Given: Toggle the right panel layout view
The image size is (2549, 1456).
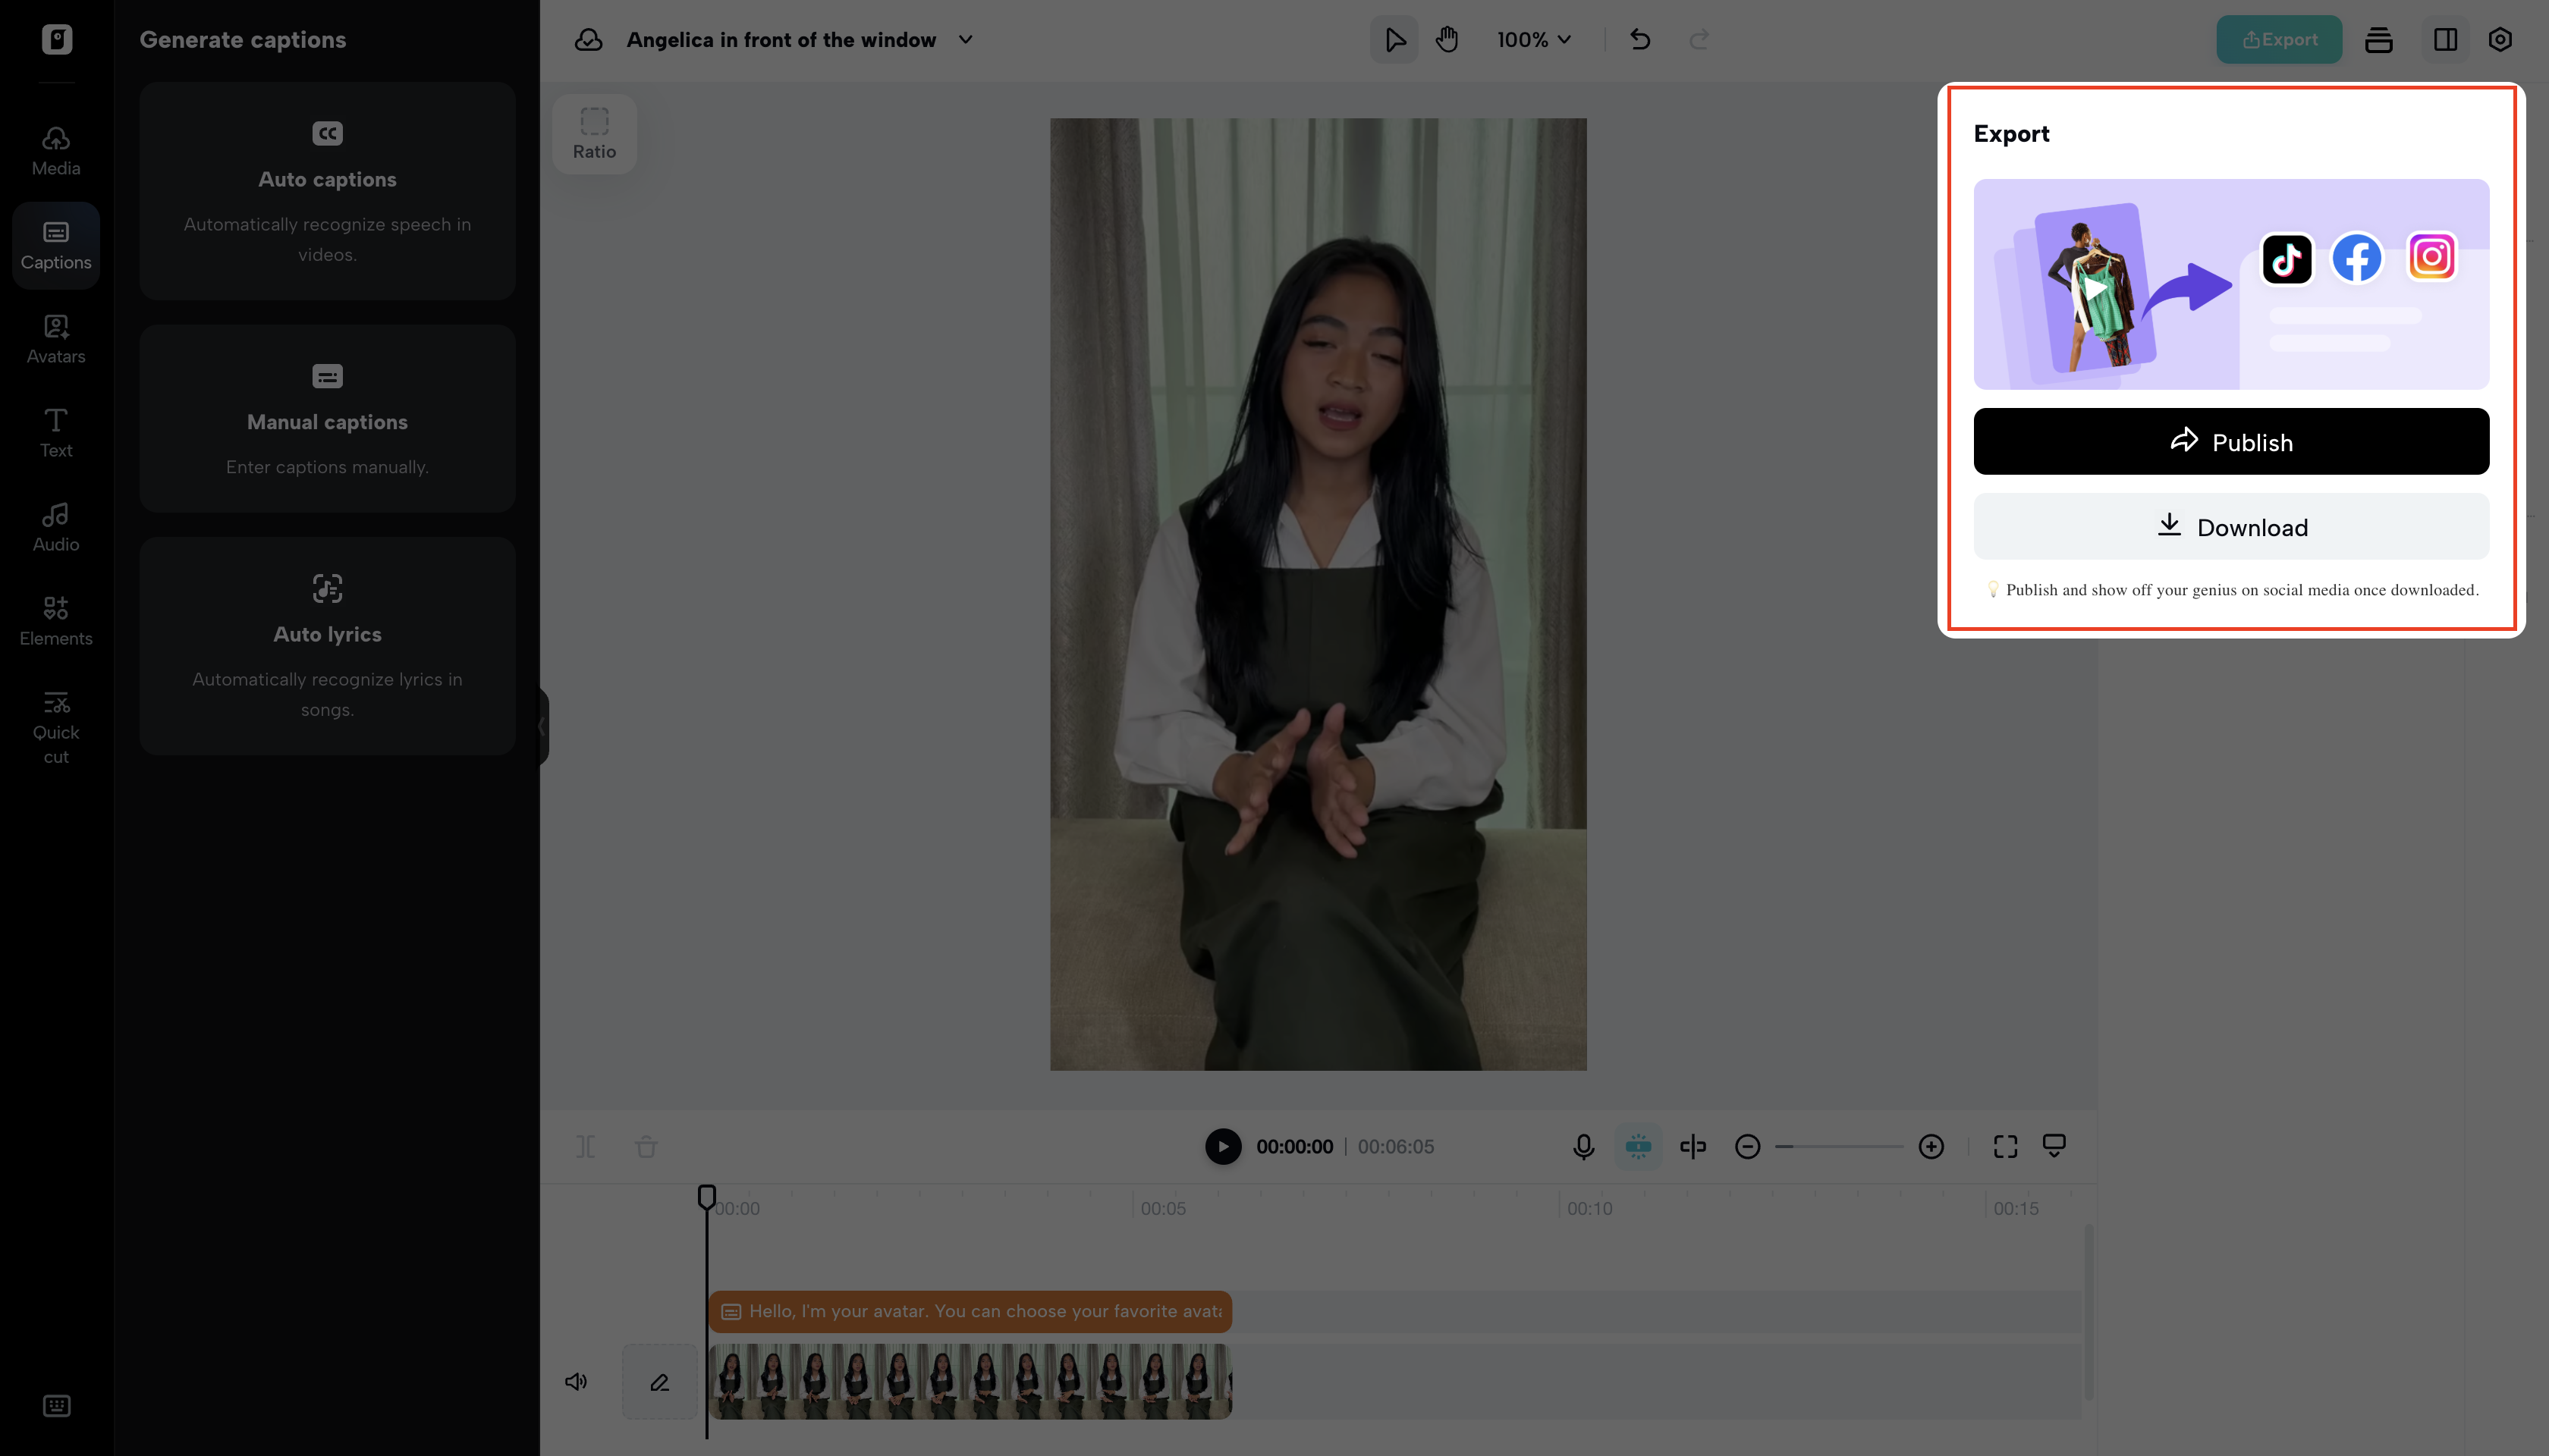Looking at the screenshot, I should [x=2443, y=39].
